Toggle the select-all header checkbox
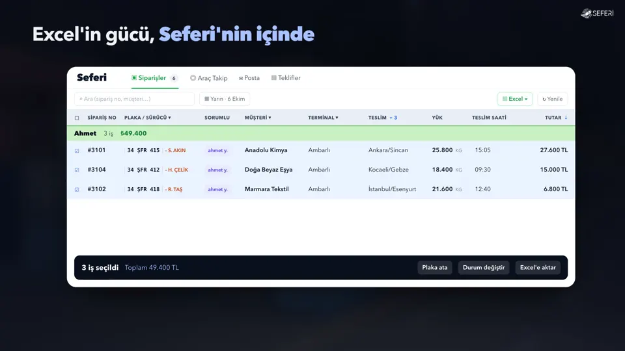Viewport: 625px width, 351px height. click(x=77, y=118)
